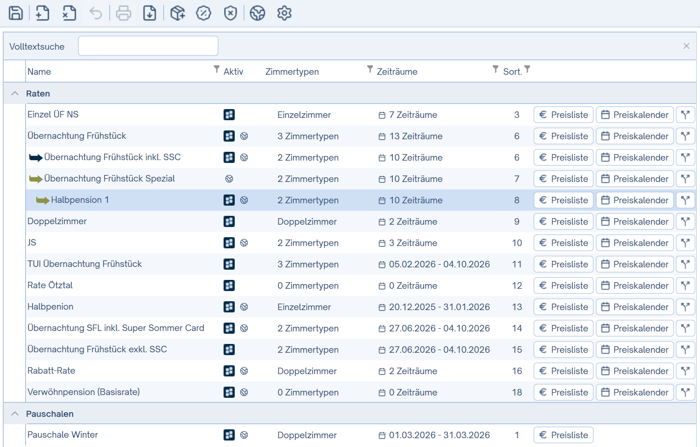Sort by the Sort. column header

(512, 71)
